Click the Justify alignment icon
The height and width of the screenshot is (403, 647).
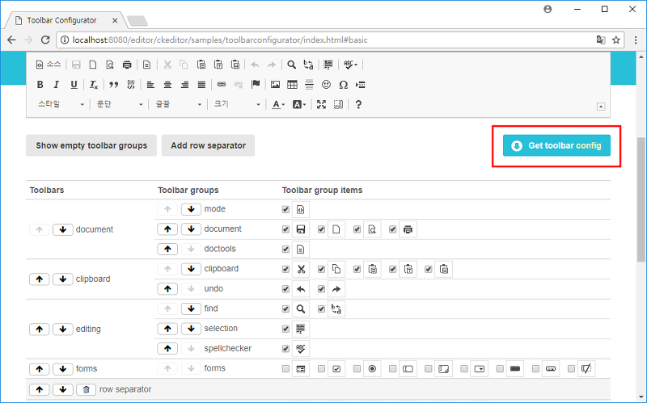pyautogui.click(x=201, y=85)
